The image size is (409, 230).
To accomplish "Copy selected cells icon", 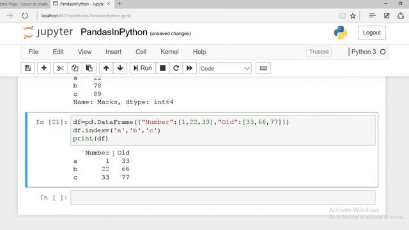I will (x=75, y=68).
